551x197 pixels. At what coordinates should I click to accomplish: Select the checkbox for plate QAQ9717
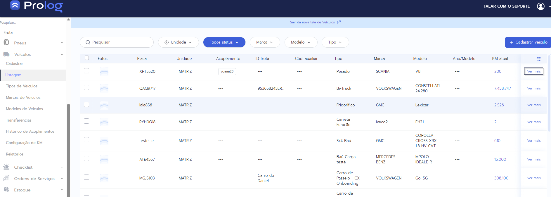point(86,87)
